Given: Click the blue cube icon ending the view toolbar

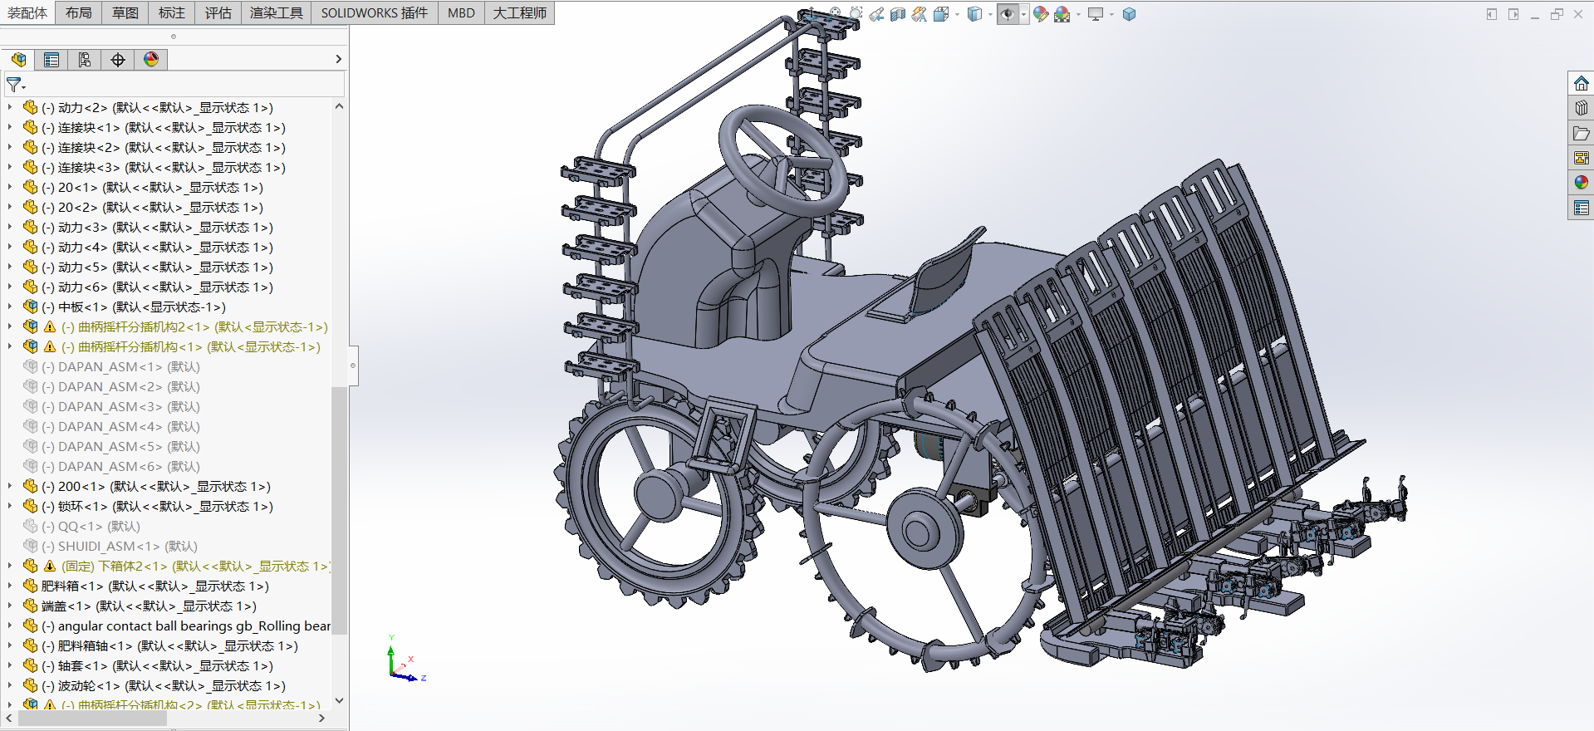Looking at the screenshot, I should click(1129, 14).
